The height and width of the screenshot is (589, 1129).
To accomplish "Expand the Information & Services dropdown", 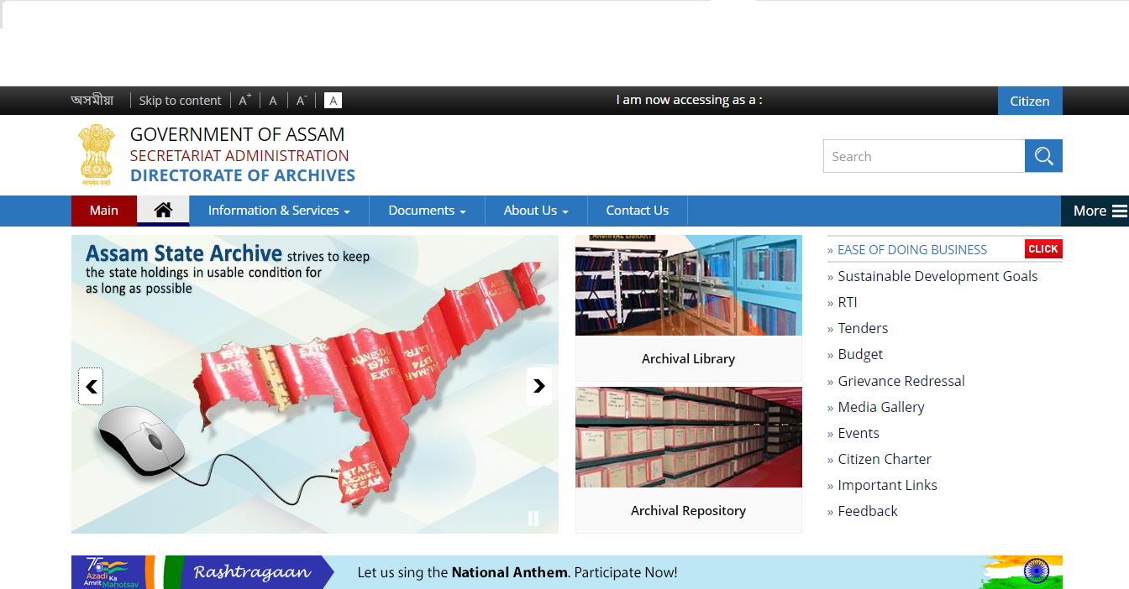I will pos(279,211).
